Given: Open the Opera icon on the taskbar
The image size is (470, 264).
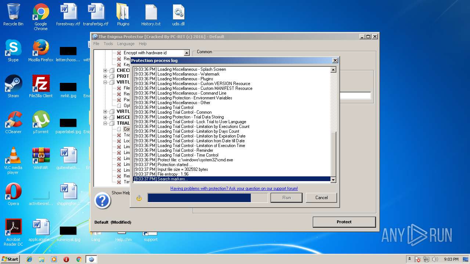Looking at the screenshot, I should (x=66, y=259).
